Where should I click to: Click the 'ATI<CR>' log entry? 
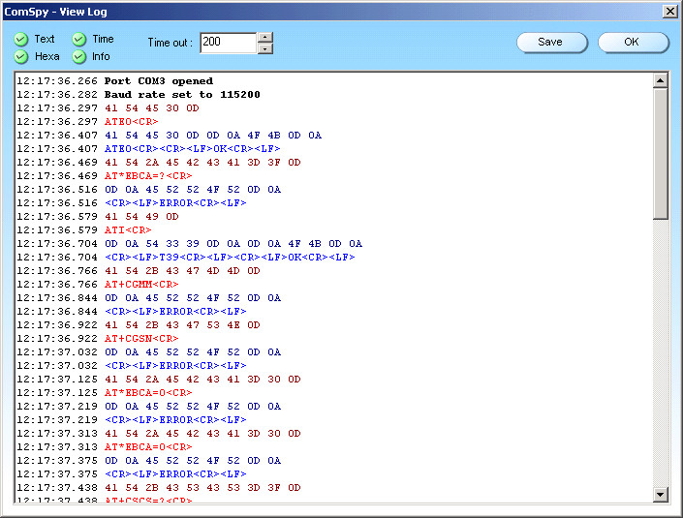tap(128, 229)
